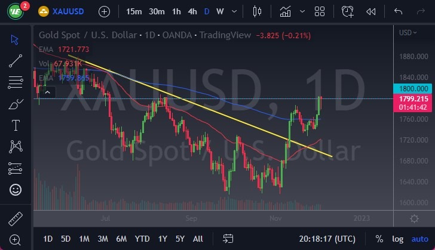Select the Text annotation tool
This screenshot has height=250, width=435.
pyautogui.click(x=16, y=125)
